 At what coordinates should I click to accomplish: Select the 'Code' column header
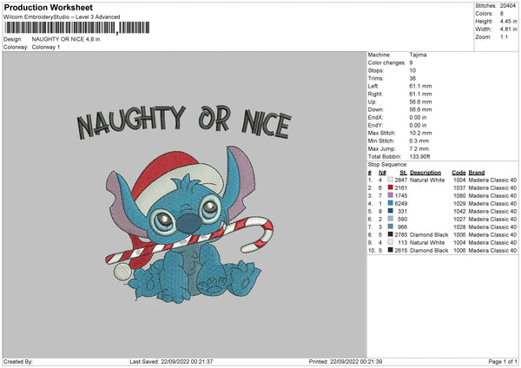(x=458, y=173)
